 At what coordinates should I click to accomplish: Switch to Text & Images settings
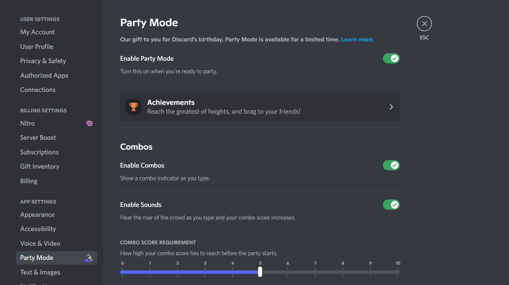[x=40, y=272]
